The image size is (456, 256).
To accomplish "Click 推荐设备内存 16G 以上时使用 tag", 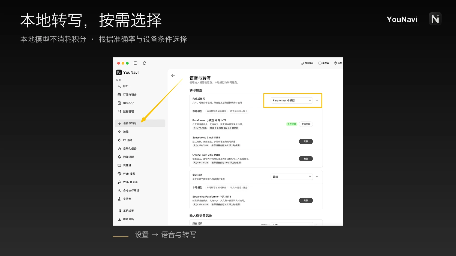I will [226, 163].
